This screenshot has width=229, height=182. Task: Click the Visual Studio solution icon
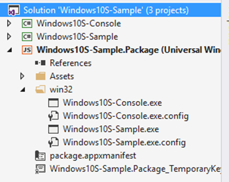click(x=14, y=10)
